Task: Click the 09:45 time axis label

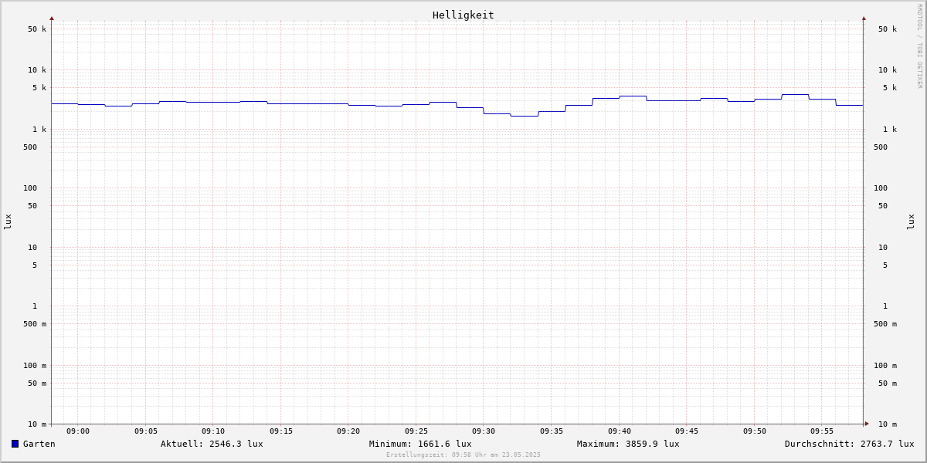Action: click(687, 431)
